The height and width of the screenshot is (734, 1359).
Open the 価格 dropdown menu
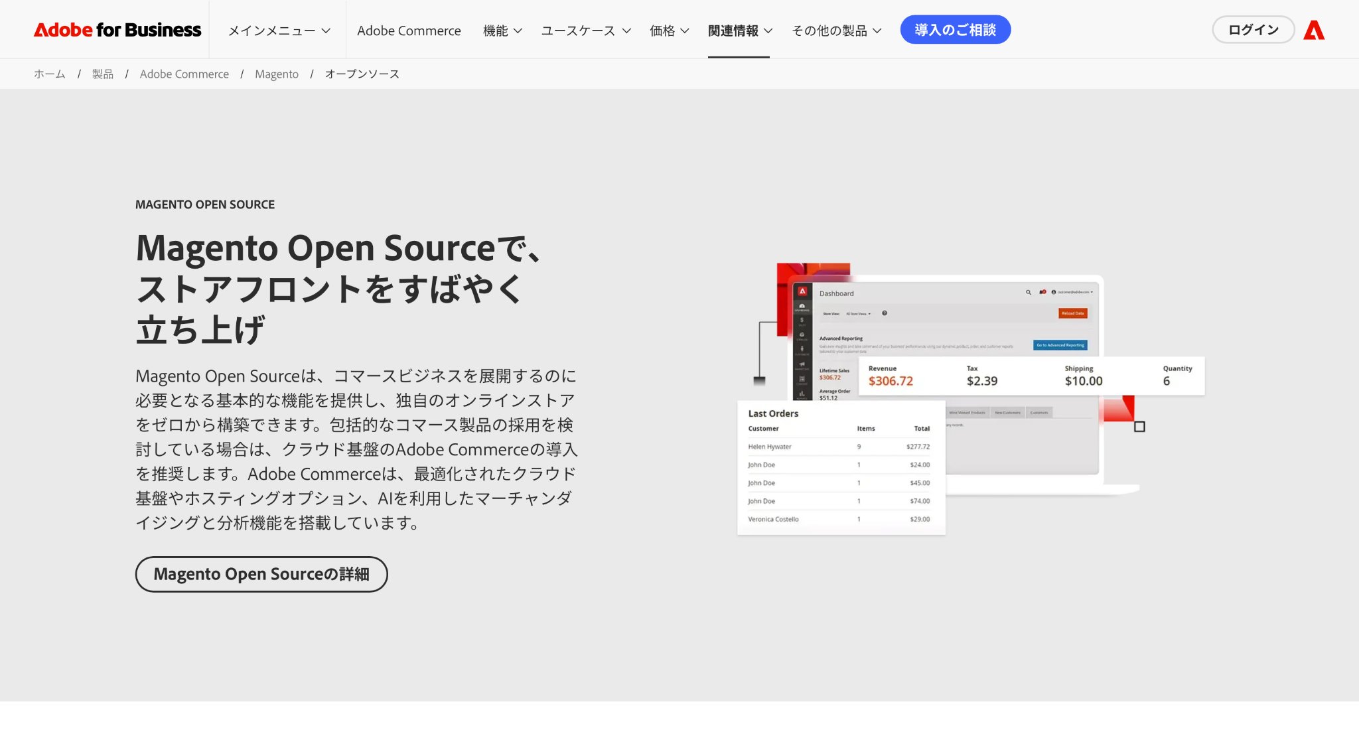pyautogui.click(x=669, y=31)
